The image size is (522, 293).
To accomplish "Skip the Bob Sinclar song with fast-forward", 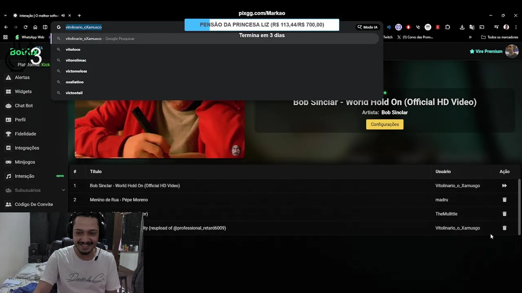I will [504, 186].
